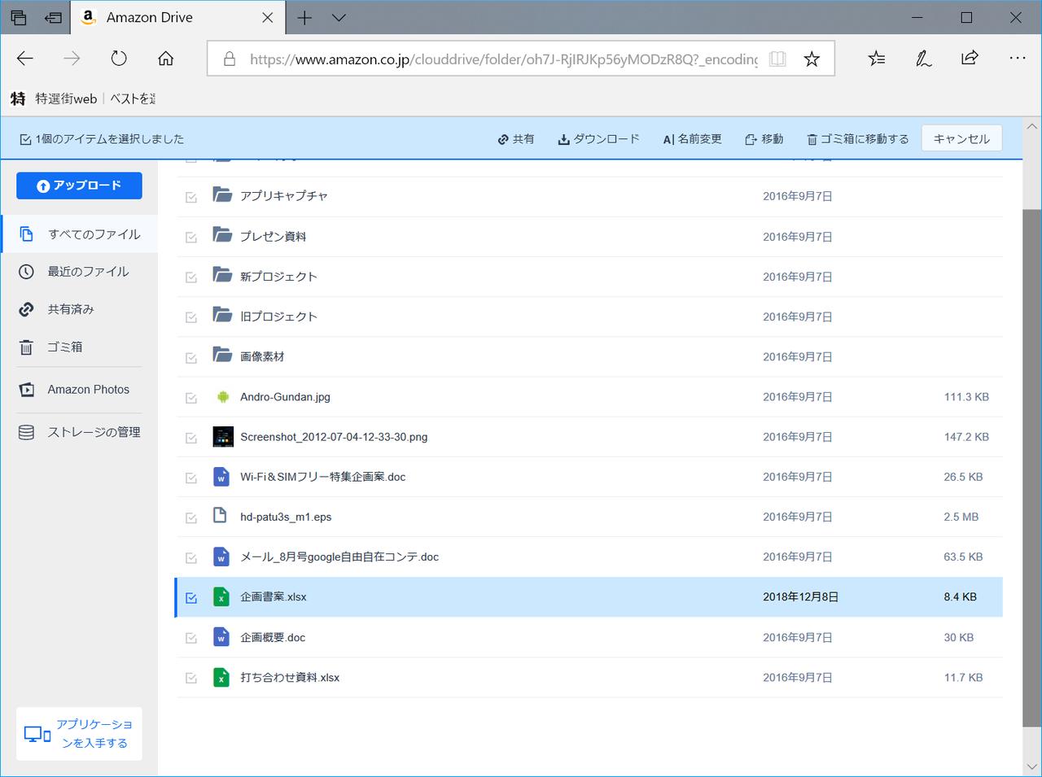Click the 共有 share icon in toolbar
Viewport: 1042px width, 777px height.
[x=504, y=139]
